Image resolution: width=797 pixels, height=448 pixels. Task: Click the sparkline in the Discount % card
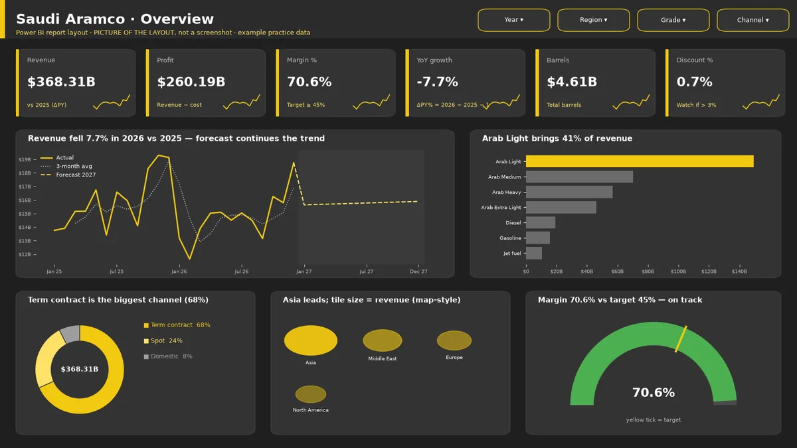pyautogui.click(x=761, y=102)
